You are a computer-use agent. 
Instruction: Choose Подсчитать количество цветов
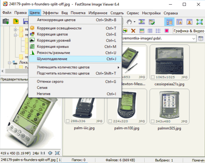[75, 73]
